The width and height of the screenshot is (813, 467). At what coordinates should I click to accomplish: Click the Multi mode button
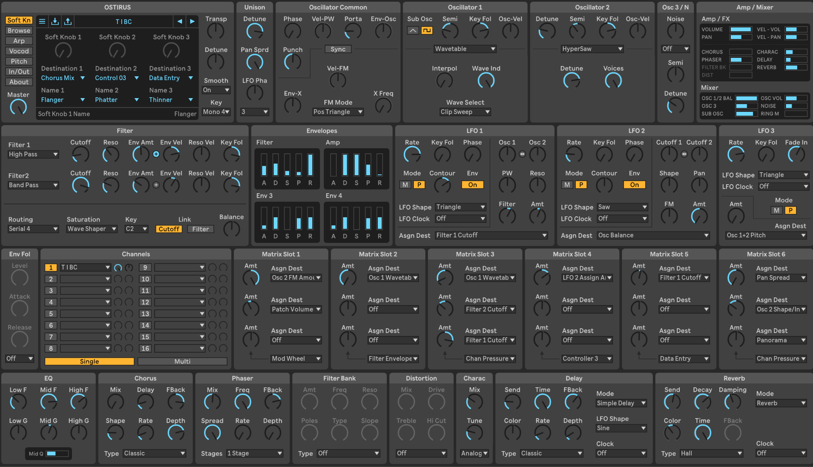[x=182, y=362]
